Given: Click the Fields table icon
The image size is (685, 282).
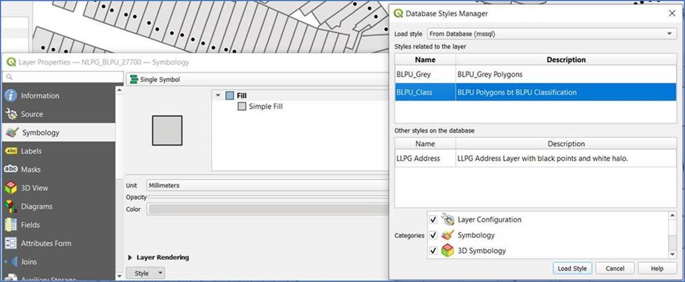Looking at the screenshot, I should click(11, 225).
